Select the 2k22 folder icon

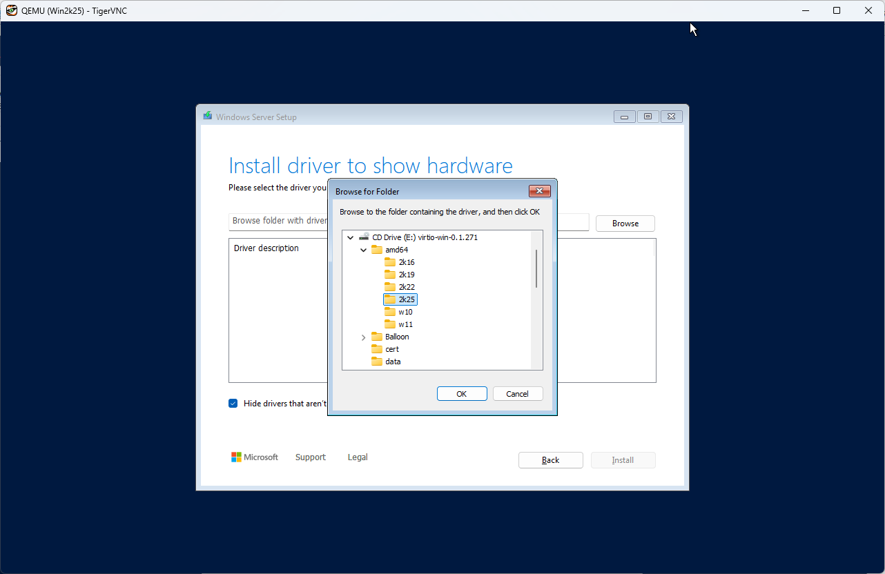(x=390, y=287)
